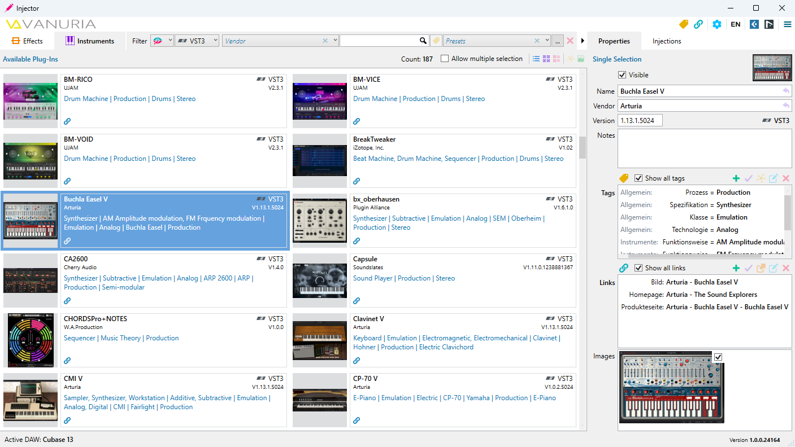Click the EN language button
The width and height of the screenshot is (795, 447).
(736, 24)
